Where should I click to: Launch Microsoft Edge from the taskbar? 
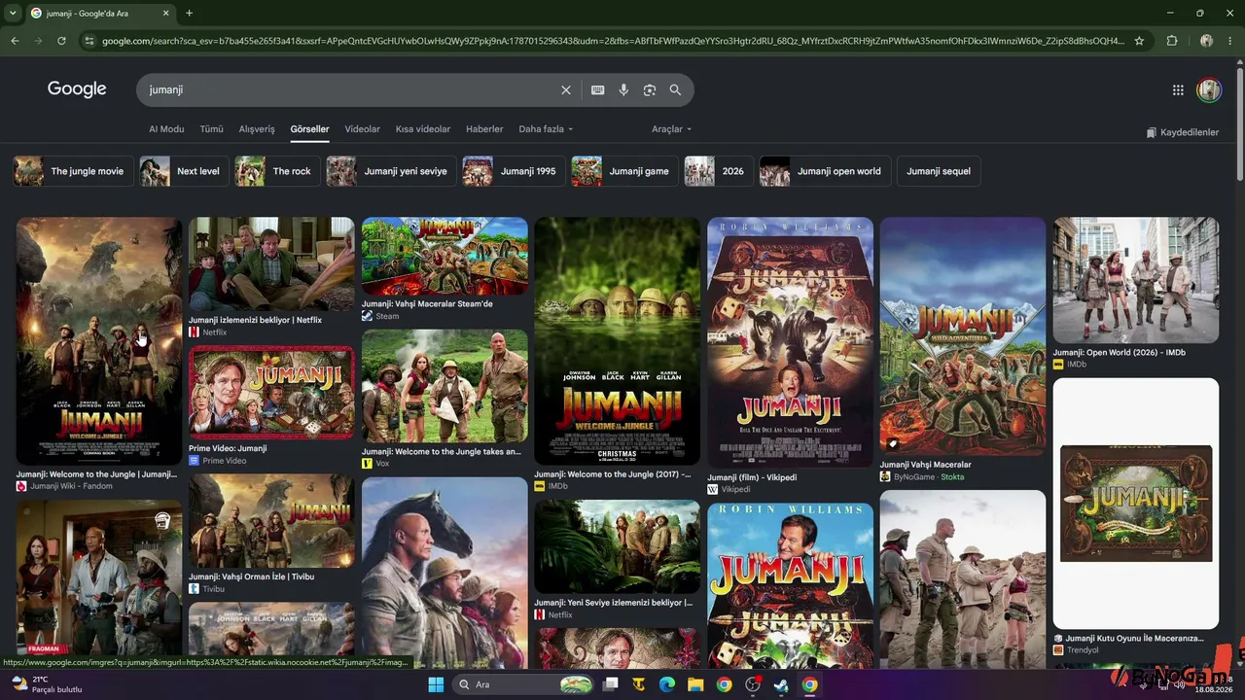click(667, 684)
